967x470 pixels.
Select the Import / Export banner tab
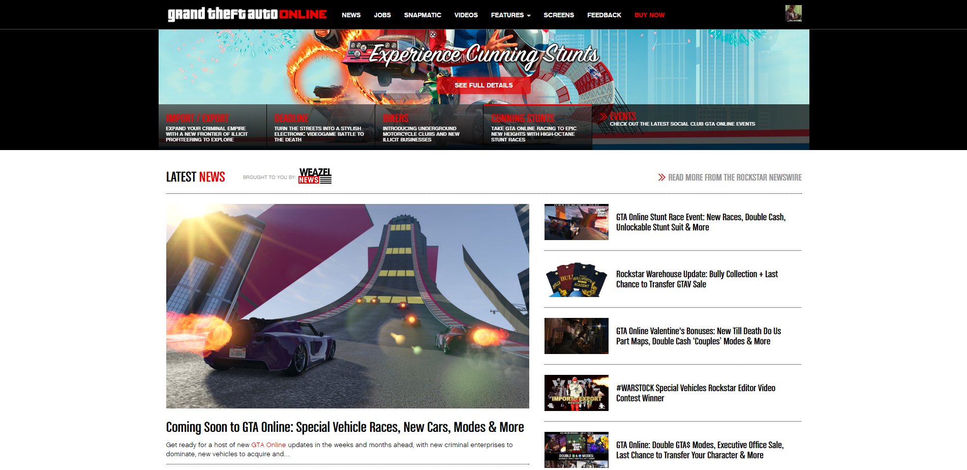(212, 127)
